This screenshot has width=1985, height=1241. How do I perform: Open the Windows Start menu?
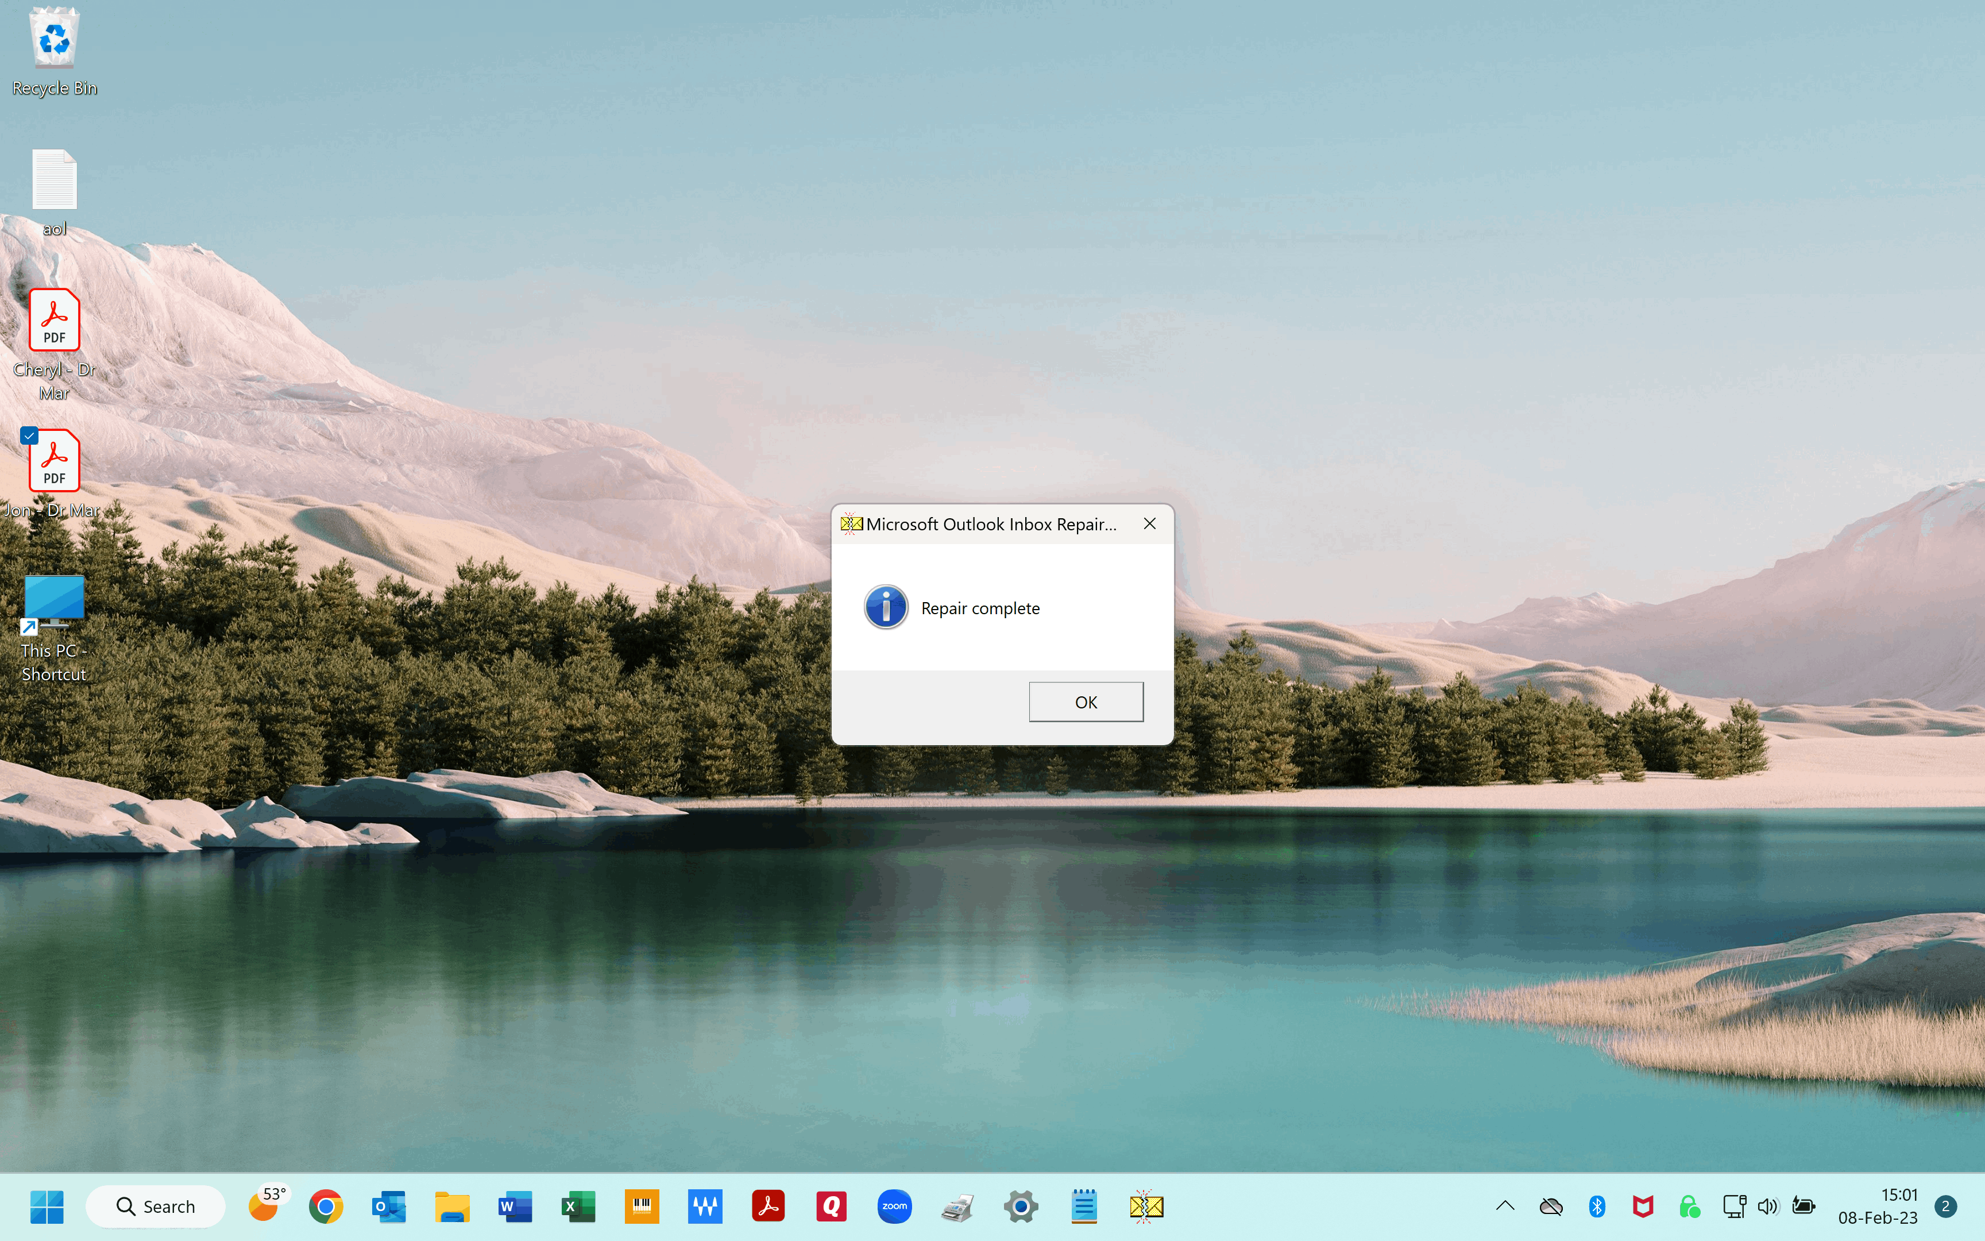pos(47,1206)
